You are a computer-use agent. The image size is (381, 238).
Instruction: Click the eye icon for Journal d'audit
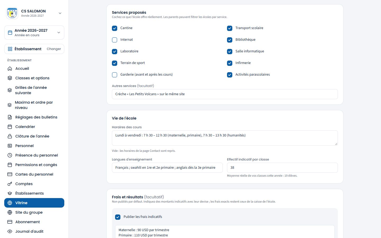(10, 231)
